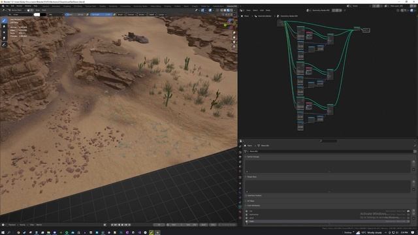The height and width of the screenshot is (235, 418).
Task: Open the Render menu in top bar
Action: point(20,6)
